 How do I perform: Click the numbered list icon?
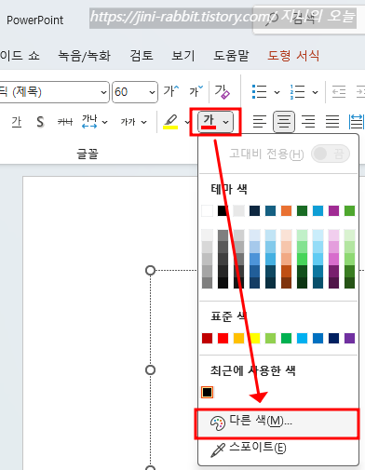297,92
